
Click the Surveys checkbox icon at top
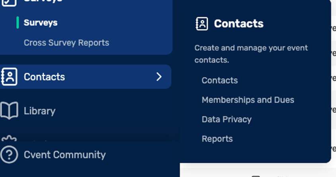pos(9,2)
